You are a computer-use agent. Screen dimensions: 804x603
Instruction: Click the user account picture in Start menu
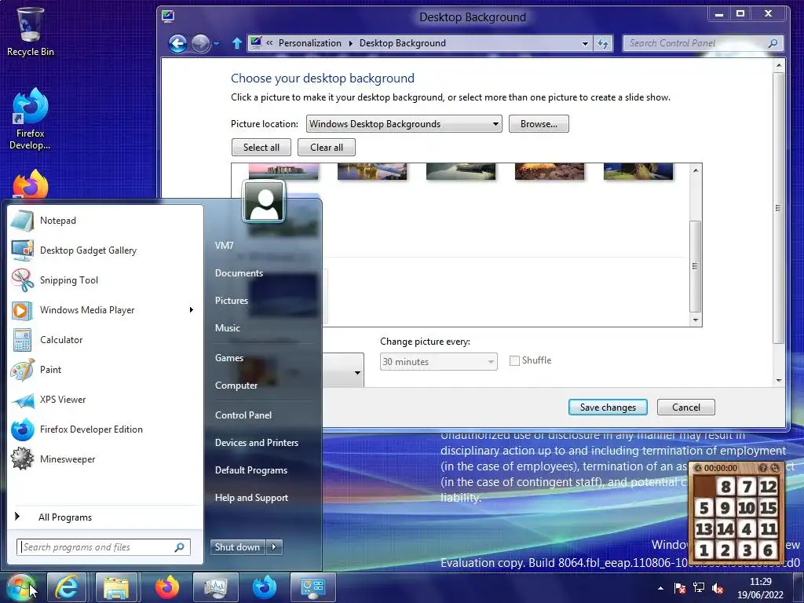point(264,202)
